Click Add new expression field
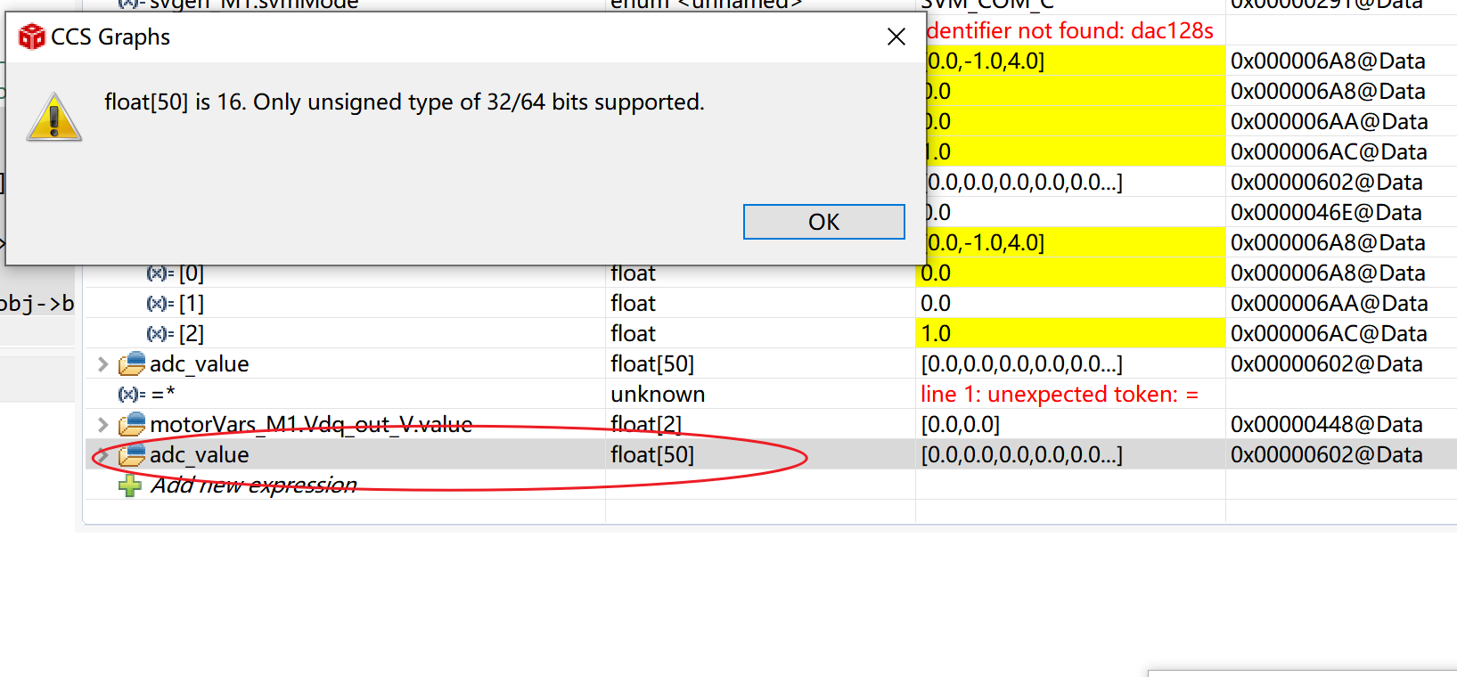 coord(253,485)
